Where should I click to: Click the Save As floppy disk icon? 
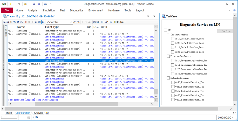pos(39,4)
